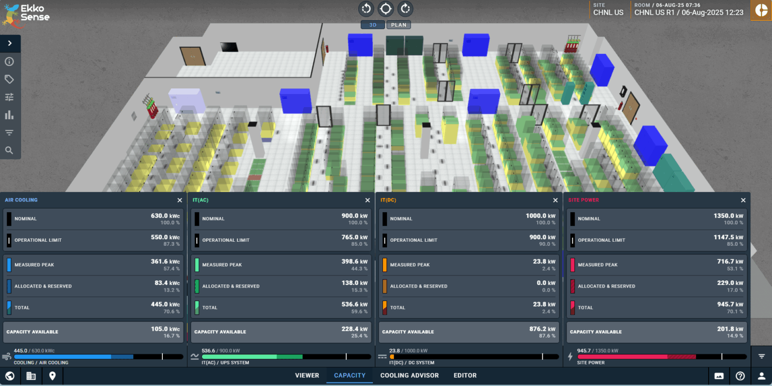This screenshot has width=772, height=386.
Task: Open the EDITOR tab
Action: (x=465, y=375)
